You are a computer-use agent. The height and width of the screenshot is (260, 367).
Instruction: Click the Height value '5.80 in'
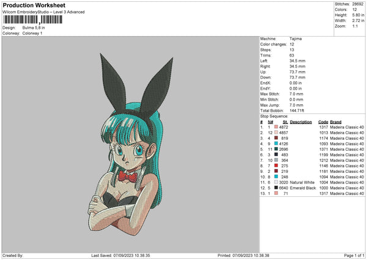(358, 15)
